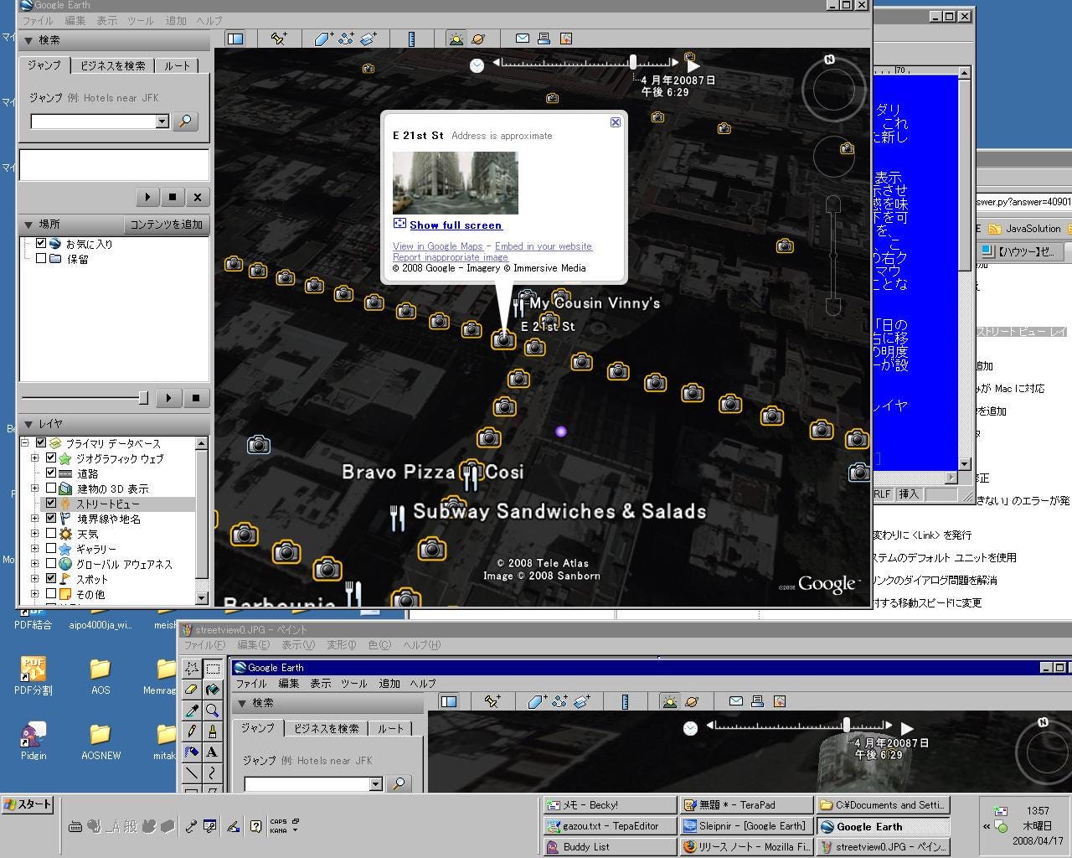Select the Pencil tool in Paint toolbox

(x=192, y=731)
